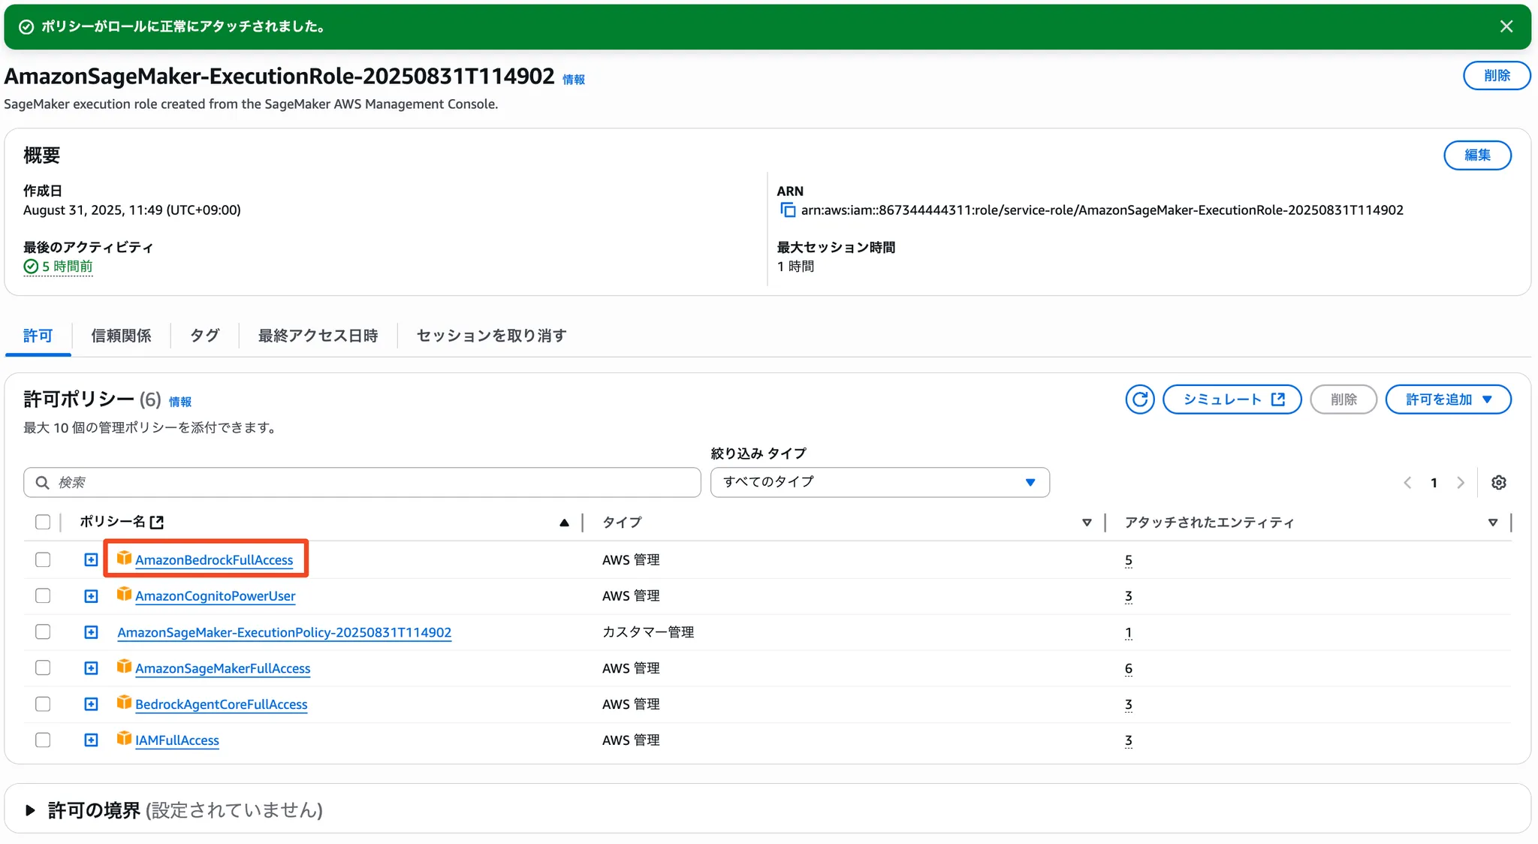Click the policy 検索 search field
This screenshot has width=1538, height=844.
pyautogui.click(x=368, y=482)
